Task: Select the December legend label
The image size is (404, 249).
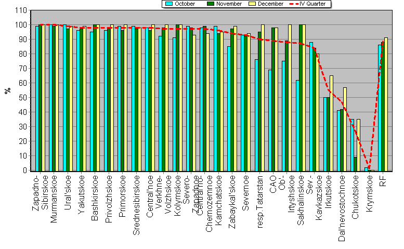Action: [270, 4]
